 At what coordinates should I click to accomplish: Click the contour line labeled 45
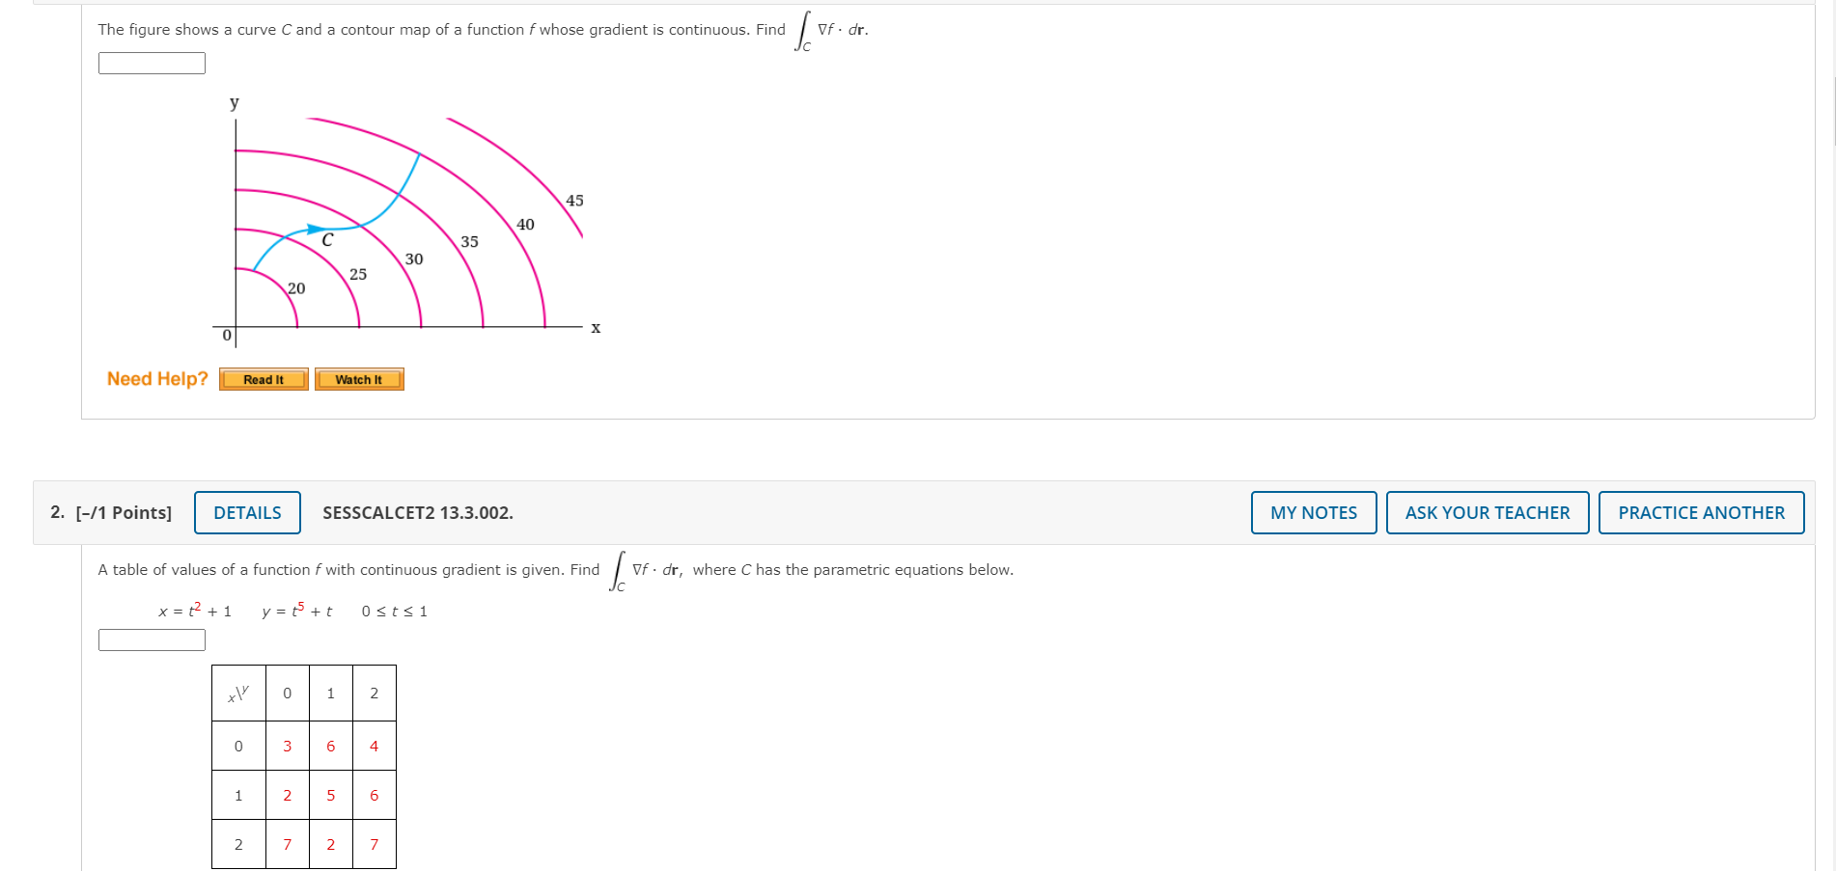point(574,202)
